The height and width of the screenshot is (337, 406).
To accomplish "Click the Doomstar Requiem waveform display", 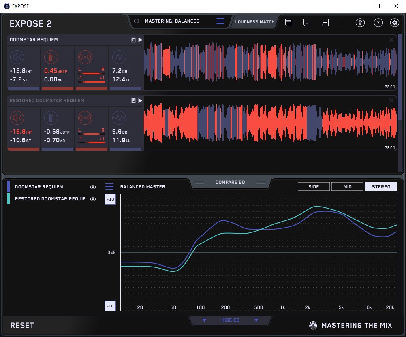I will (x=270, y=62).
